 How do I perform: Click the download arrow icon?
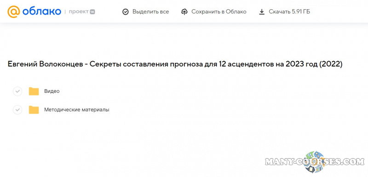(x=262, y=11)
